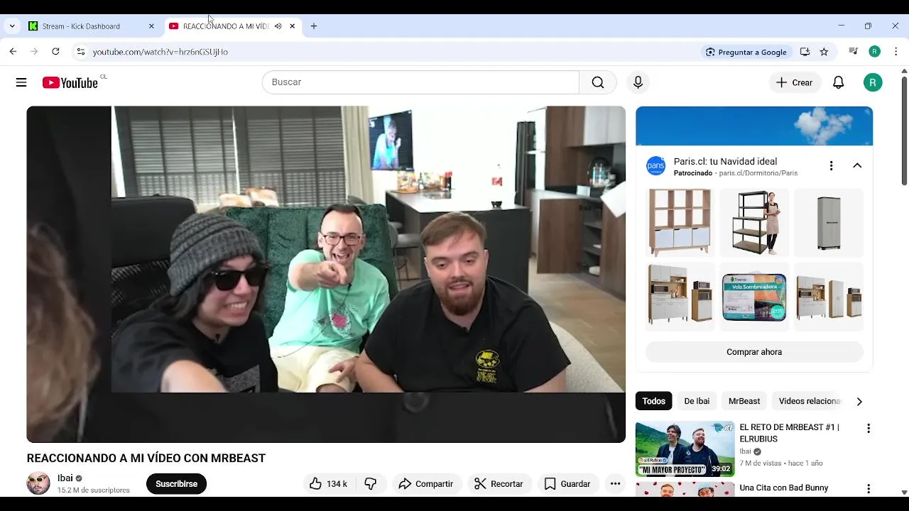Select the Videos relacionados chip

click(x=810, y=402)
